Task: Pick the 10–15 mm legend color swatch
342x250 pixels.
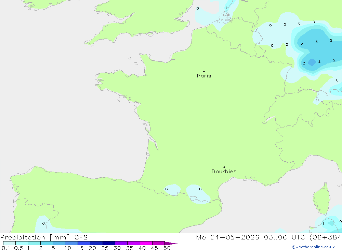Action: [x=71, y=243]
